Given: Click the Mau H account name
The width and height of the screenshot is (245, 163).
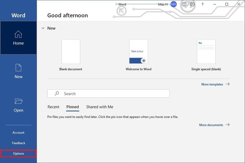Looking at the screenshot, I should (163, 4).
